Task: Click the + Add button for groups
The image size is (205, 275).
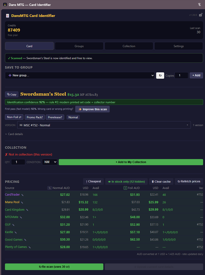Action: coord(196,75)
